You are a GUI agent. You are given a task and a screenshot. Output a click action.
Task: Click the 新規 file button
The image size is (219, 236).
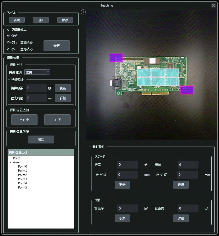[17, 20]
